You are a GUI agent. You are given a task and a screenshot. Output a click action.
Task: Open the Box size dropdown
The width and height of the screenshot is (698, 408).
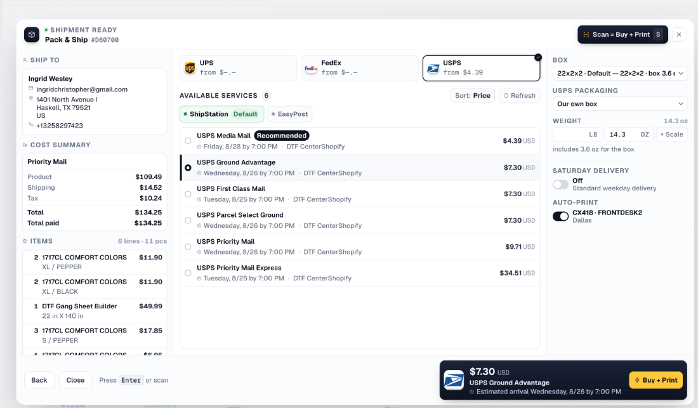pos(620,74)
